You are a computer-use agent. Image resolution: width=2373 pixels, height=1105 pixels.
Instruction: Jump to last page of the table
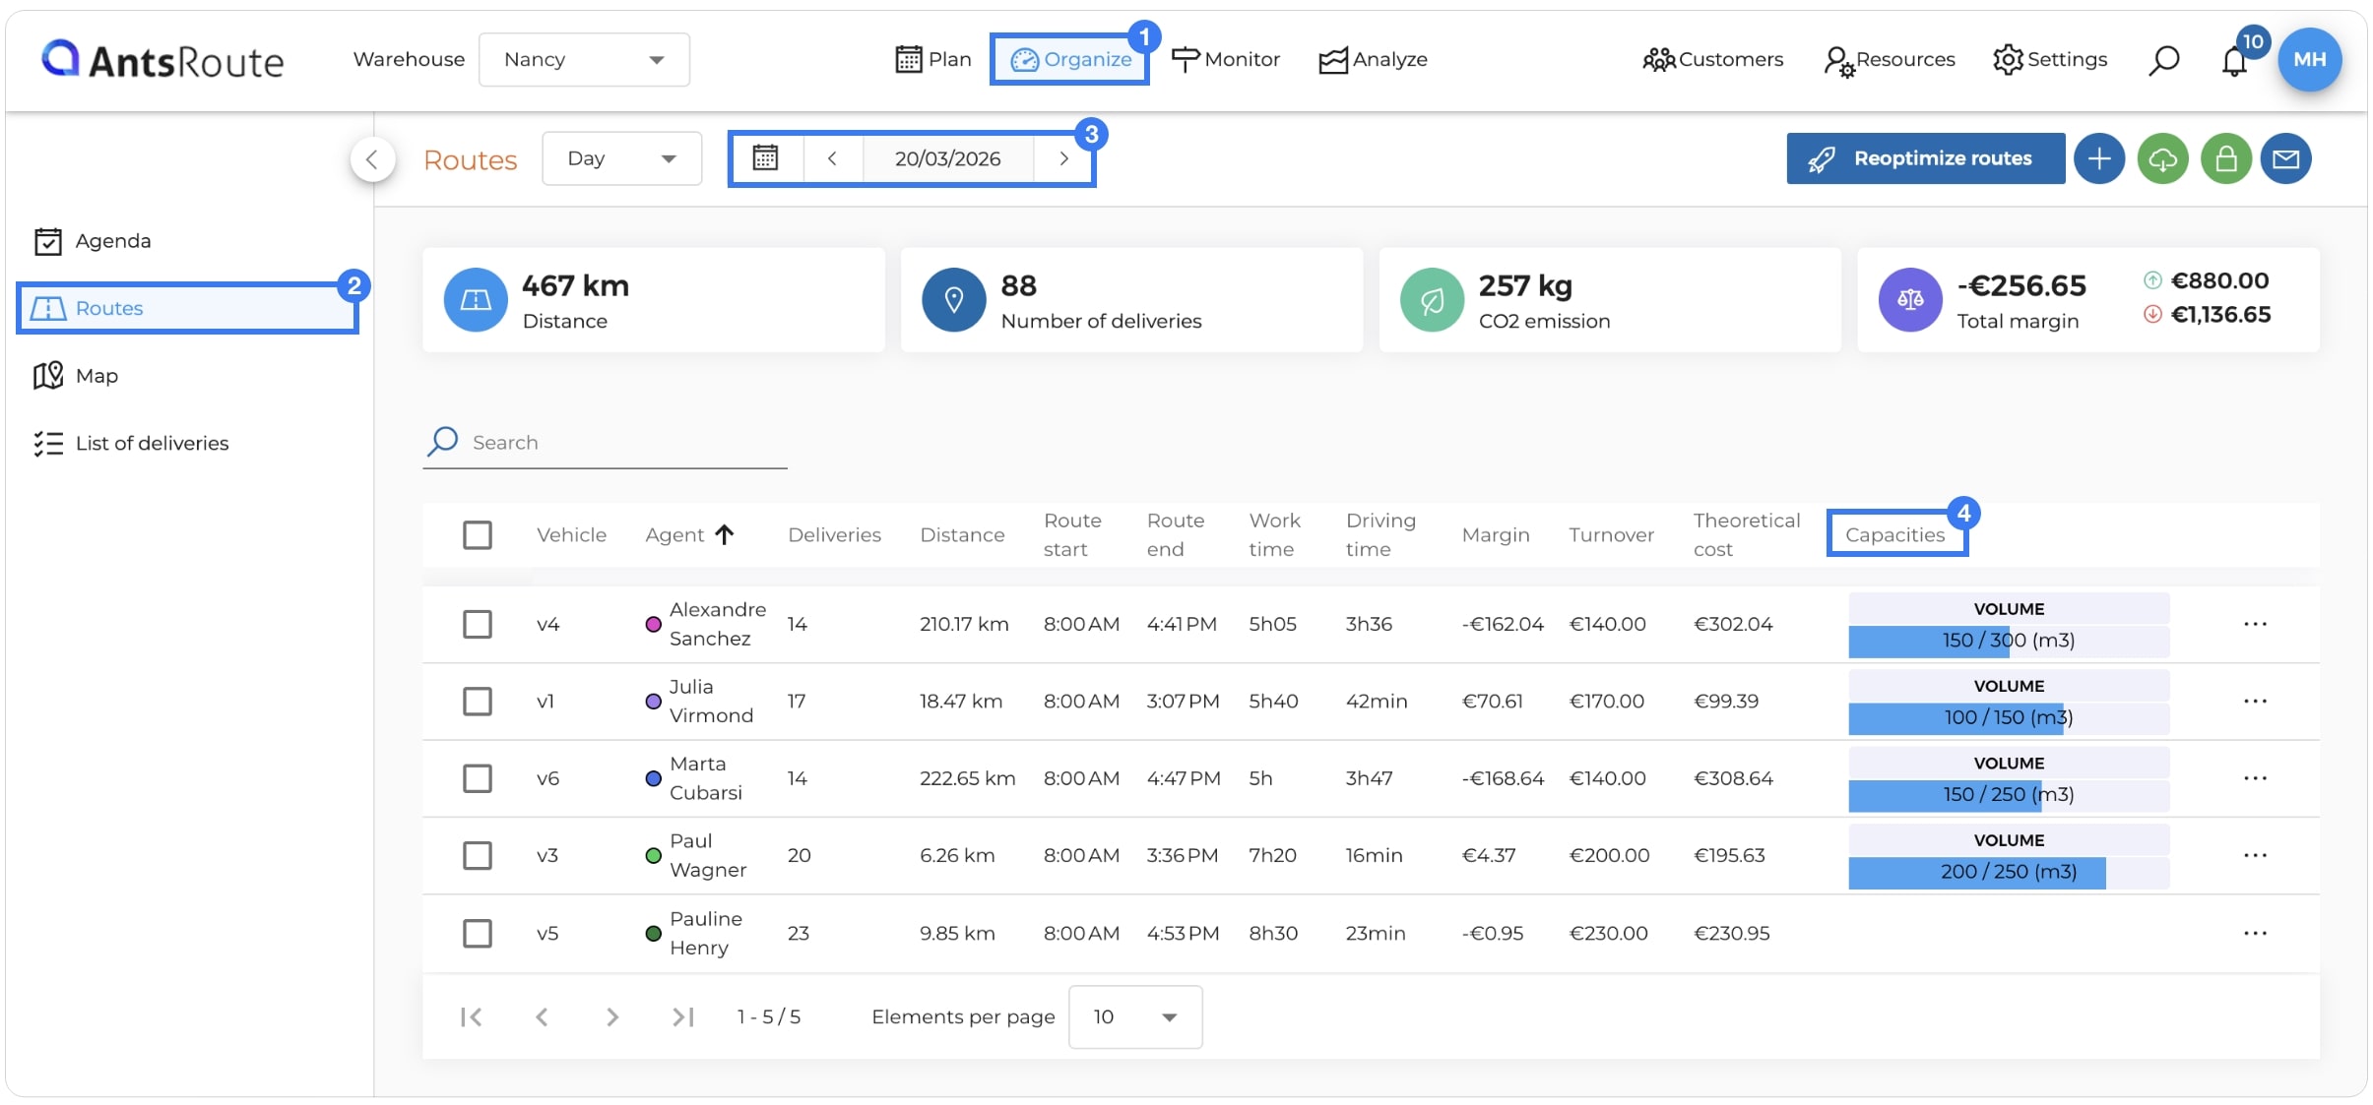point(683,1016)
